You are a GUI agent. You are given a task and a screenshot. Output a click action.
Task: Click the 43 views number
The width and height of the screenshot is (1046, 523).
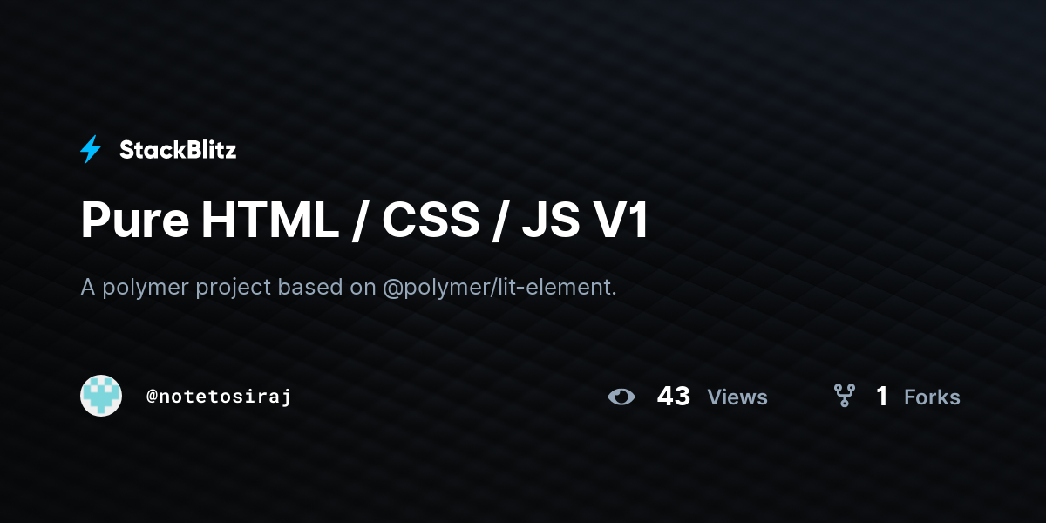tap(674, 397)
